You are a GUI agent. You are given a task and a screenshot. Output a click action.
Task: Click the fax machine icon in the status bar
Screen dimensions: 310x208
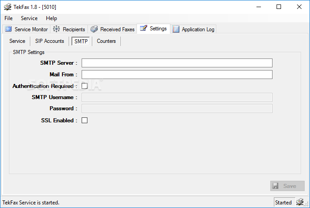300,202
